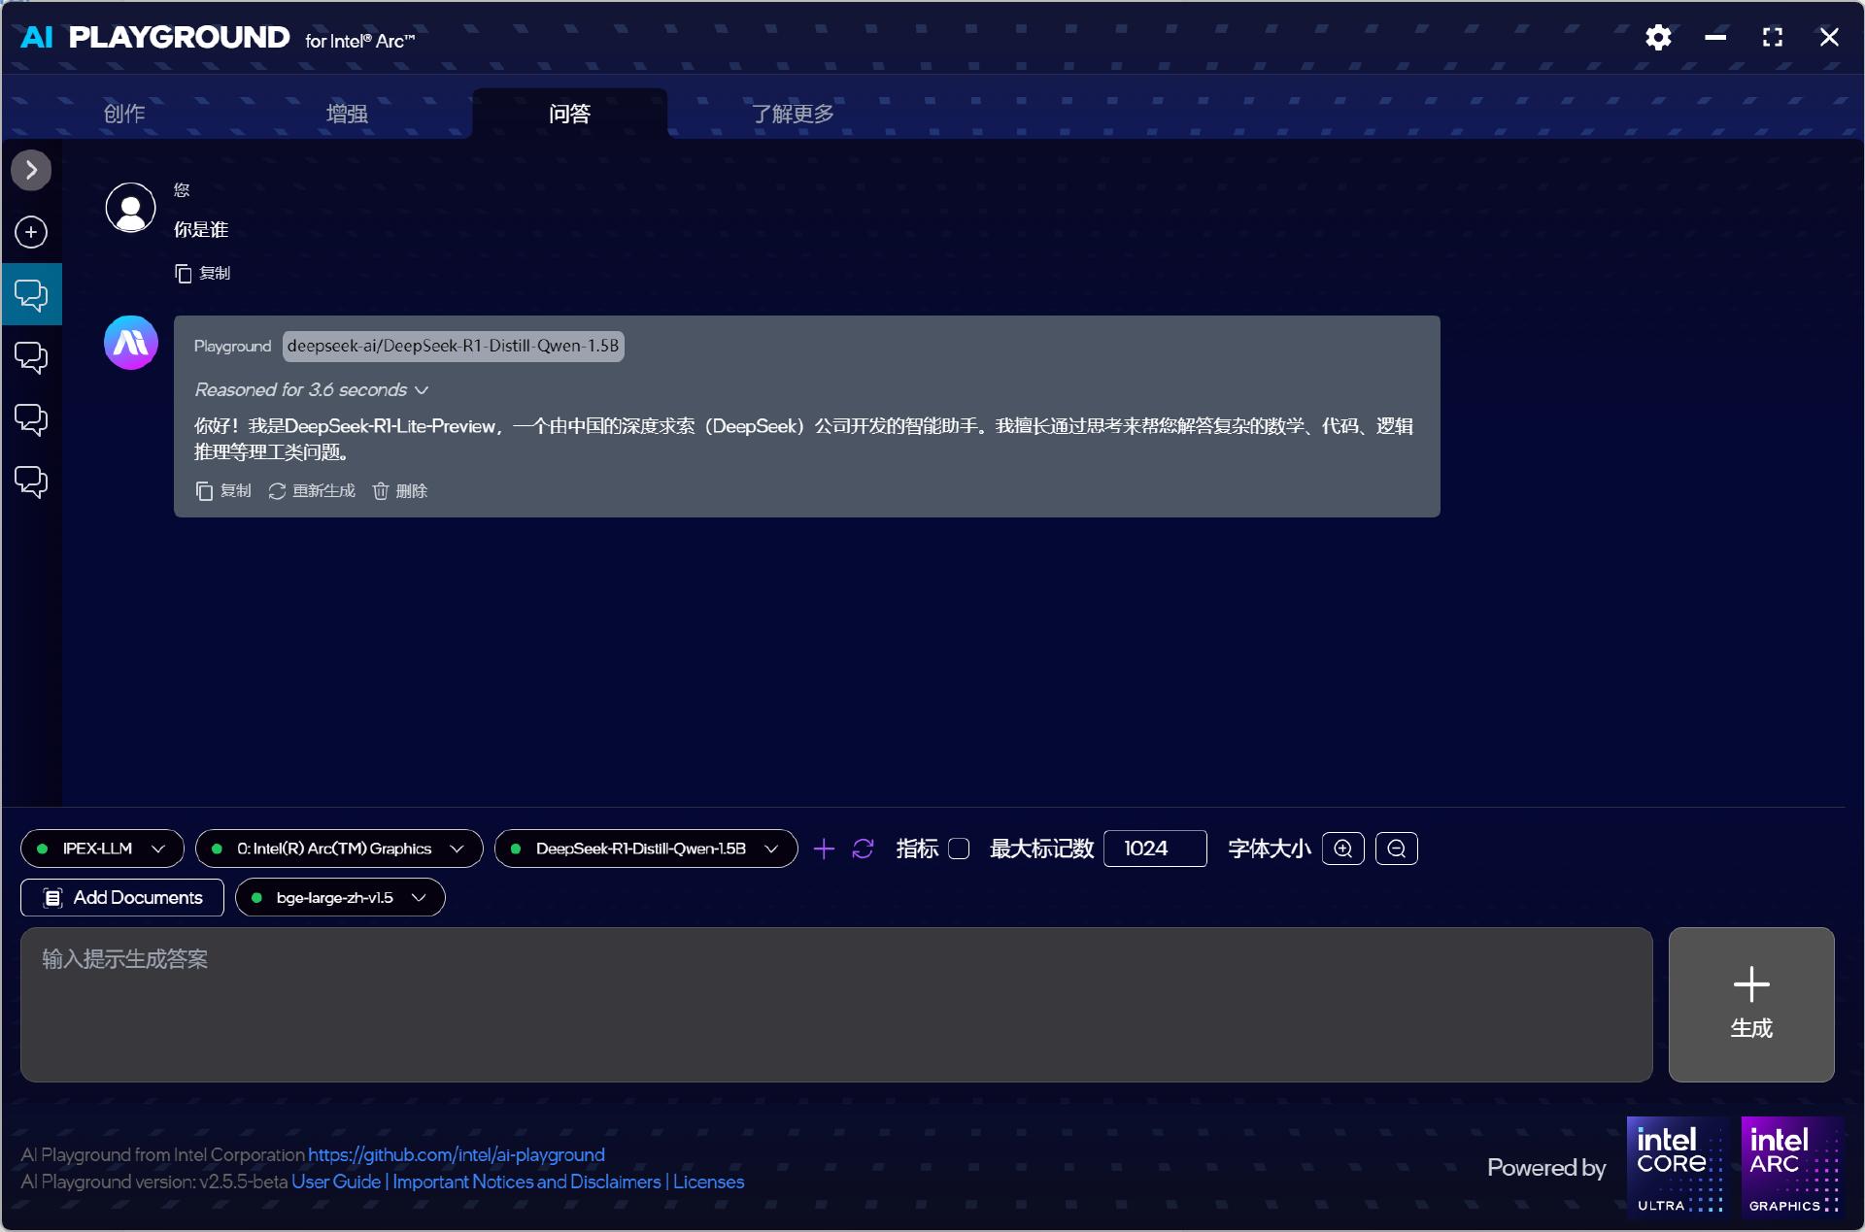1865x1232 pixels.
Task: Increase font size with zoom-in icon
Action: pos(1342,849)
